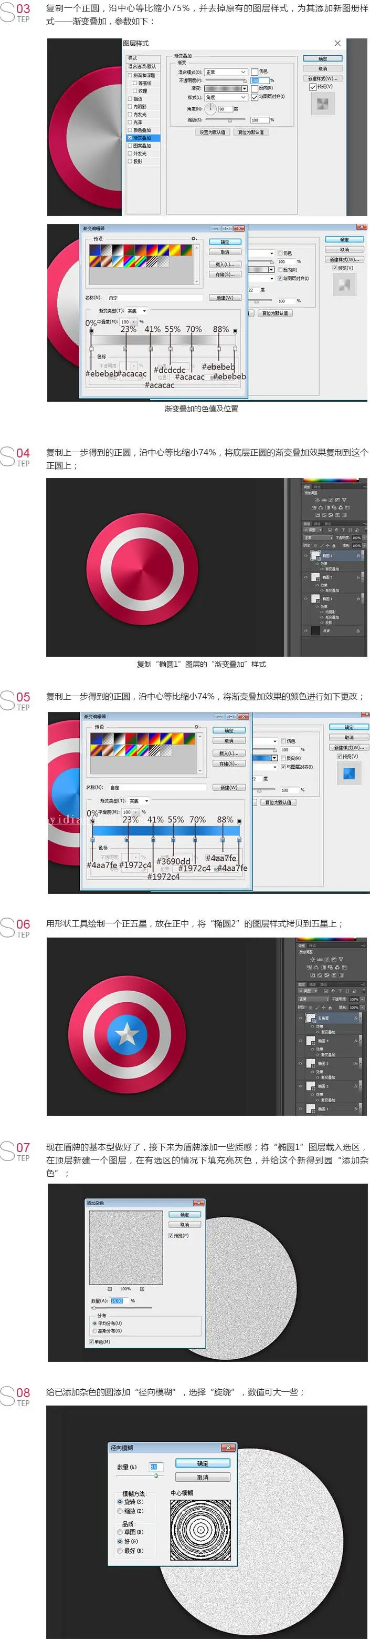Zoom out the noise preview with minus icon
This screenshot has width=370, height=1639.
(110, 1288)
